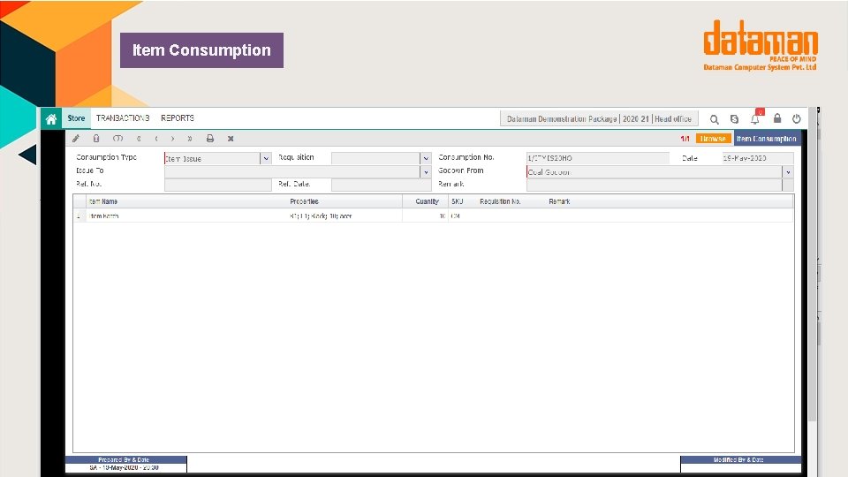Expand the Godown From dropdown
This screenshot has width=848, height=477.
tap(788, 172)
